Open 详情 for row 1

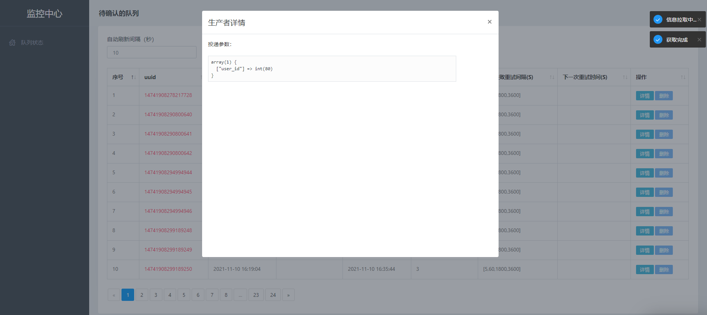(645, 96)
